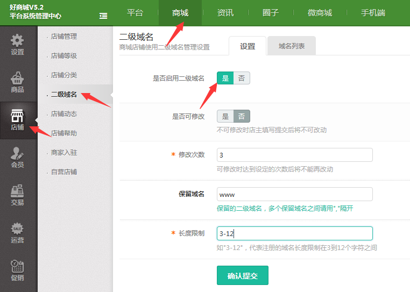Switch to the 手机端 top menu
The image size is (410, 292).
373,13
